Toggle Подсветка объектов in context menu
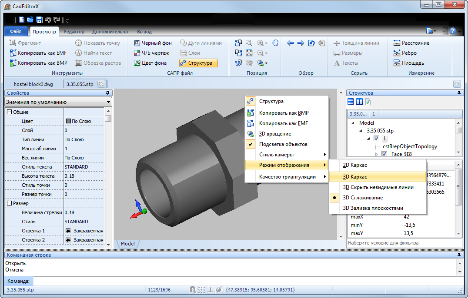 click(283, 144)
